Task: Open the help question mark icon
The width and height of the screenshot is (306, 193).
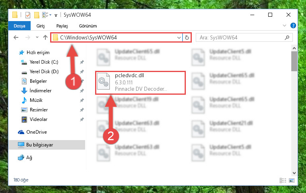Action: [x=293, y=25]
